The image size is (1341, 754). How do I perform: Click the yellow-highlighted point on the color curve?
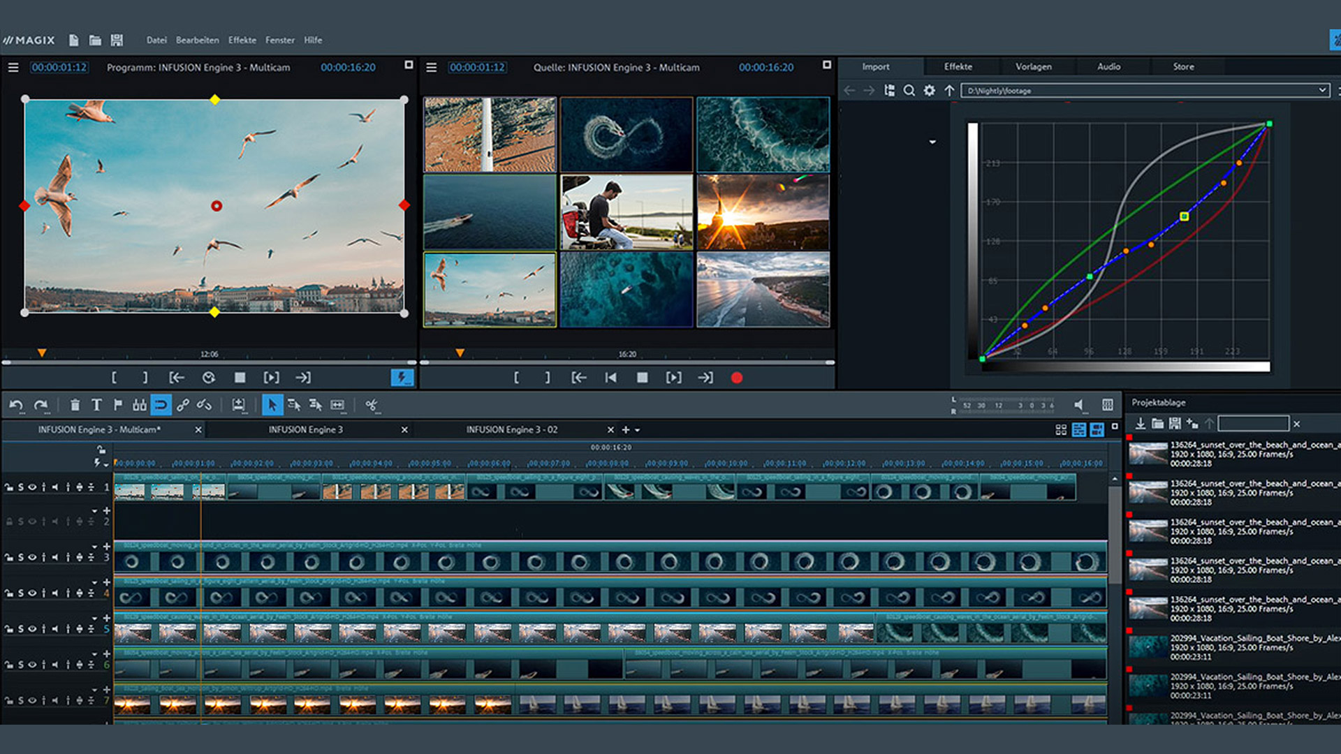point(1184,216)
